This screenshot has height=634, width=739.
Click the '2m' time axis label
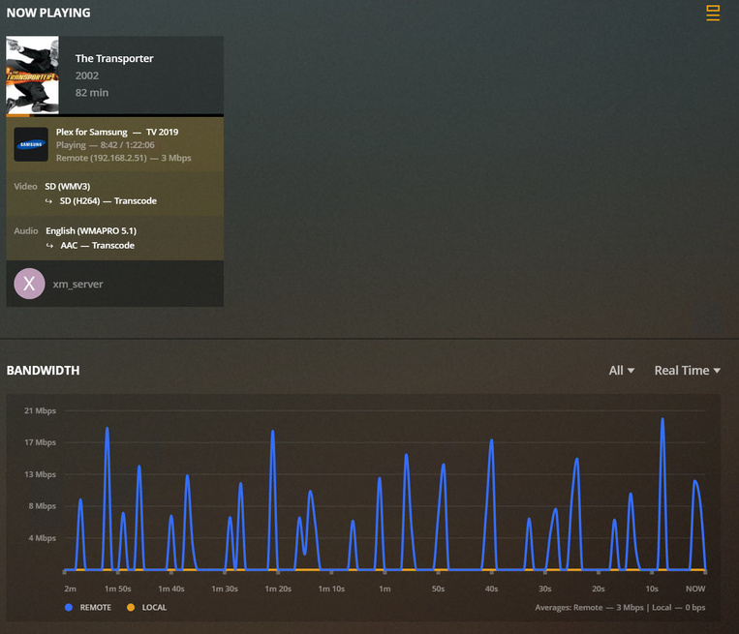pos(71,589)
